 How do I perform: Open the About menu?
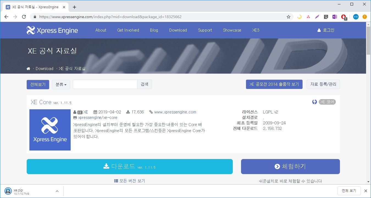click(x=101, y=30)
